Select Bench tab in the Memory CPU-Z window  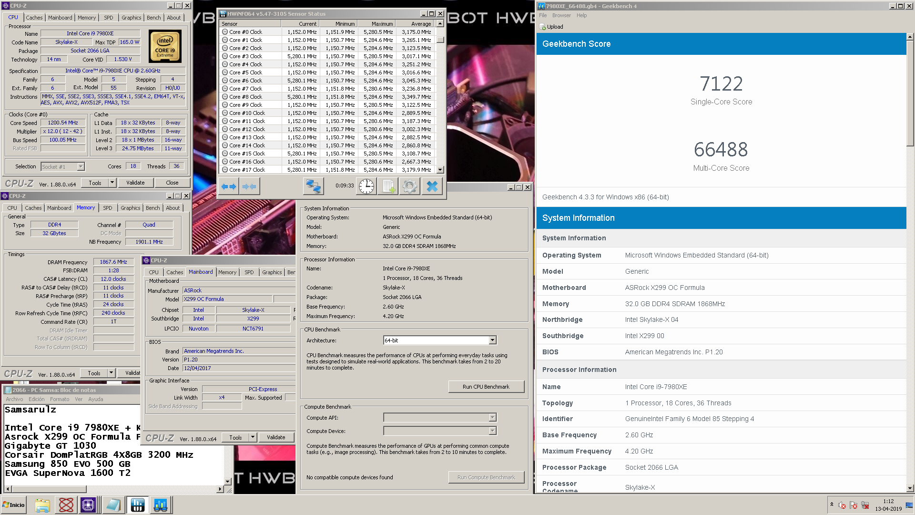tap(152, 208)
